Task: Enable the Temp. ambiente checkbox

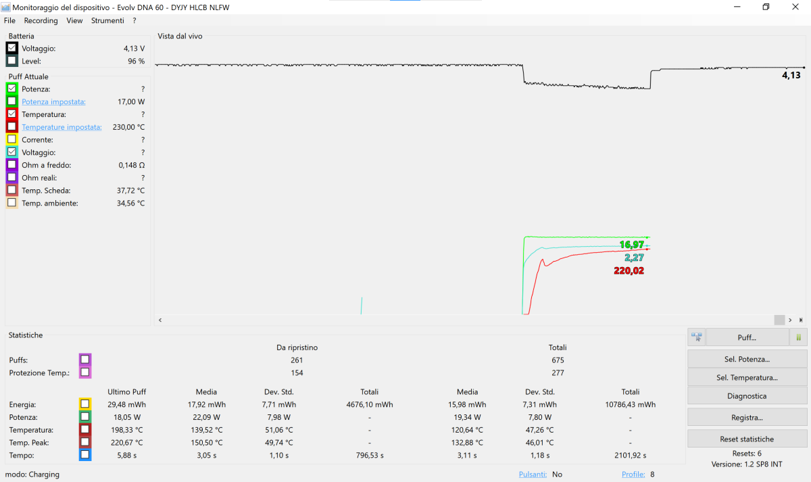Action: (x=11, y=202)
